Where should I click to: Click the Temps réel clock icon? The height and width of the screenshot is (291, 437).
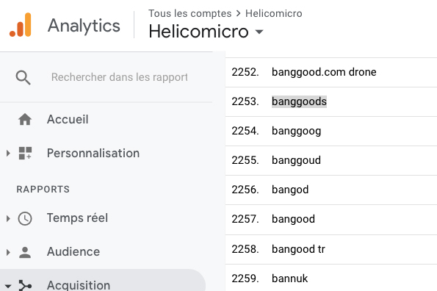pos(25,218)
